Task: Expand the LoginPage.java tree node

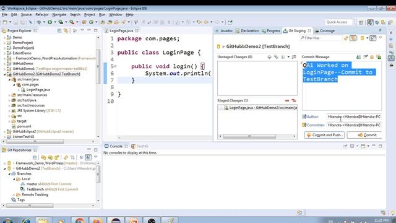Action: pyautogui.click(x=19, y=90)
